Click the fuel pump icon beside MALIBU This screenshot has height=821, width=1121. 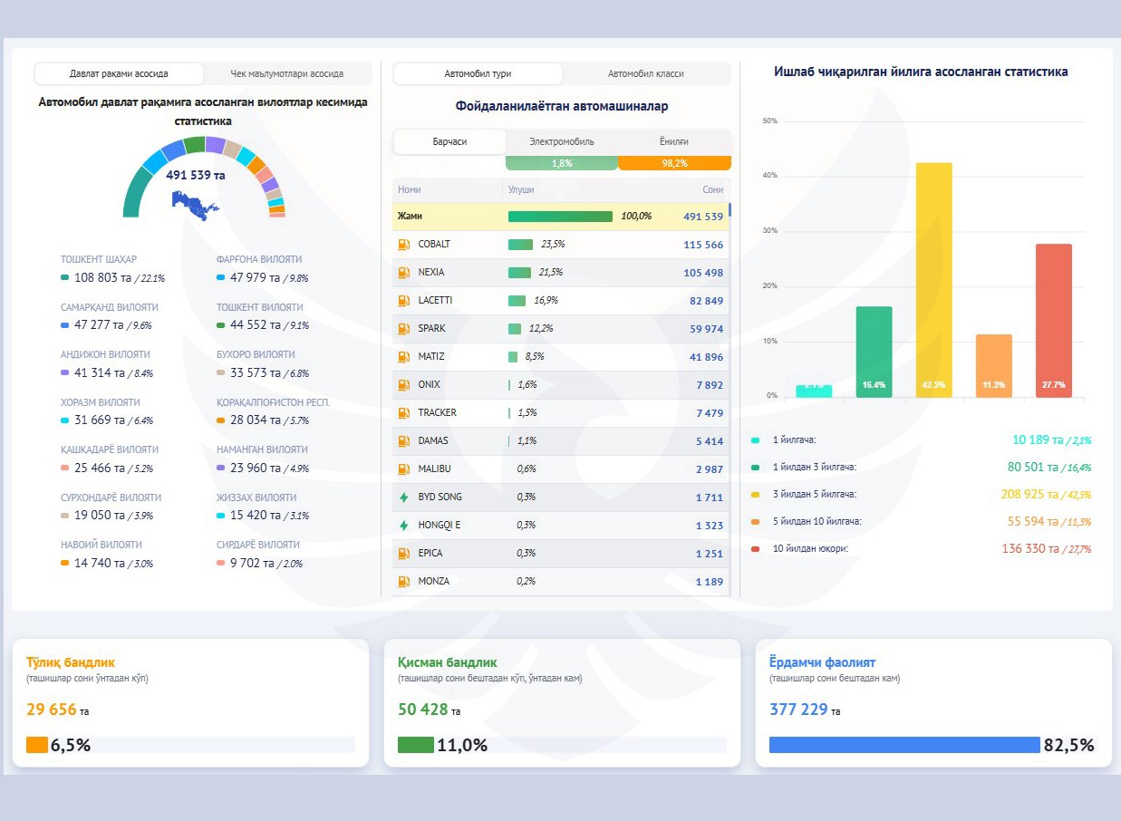pyautogui.click(x=403, y=469)
